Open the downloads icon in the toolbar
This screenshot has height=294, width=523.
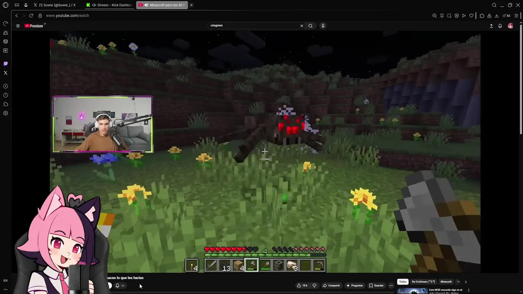pos(496,16)
